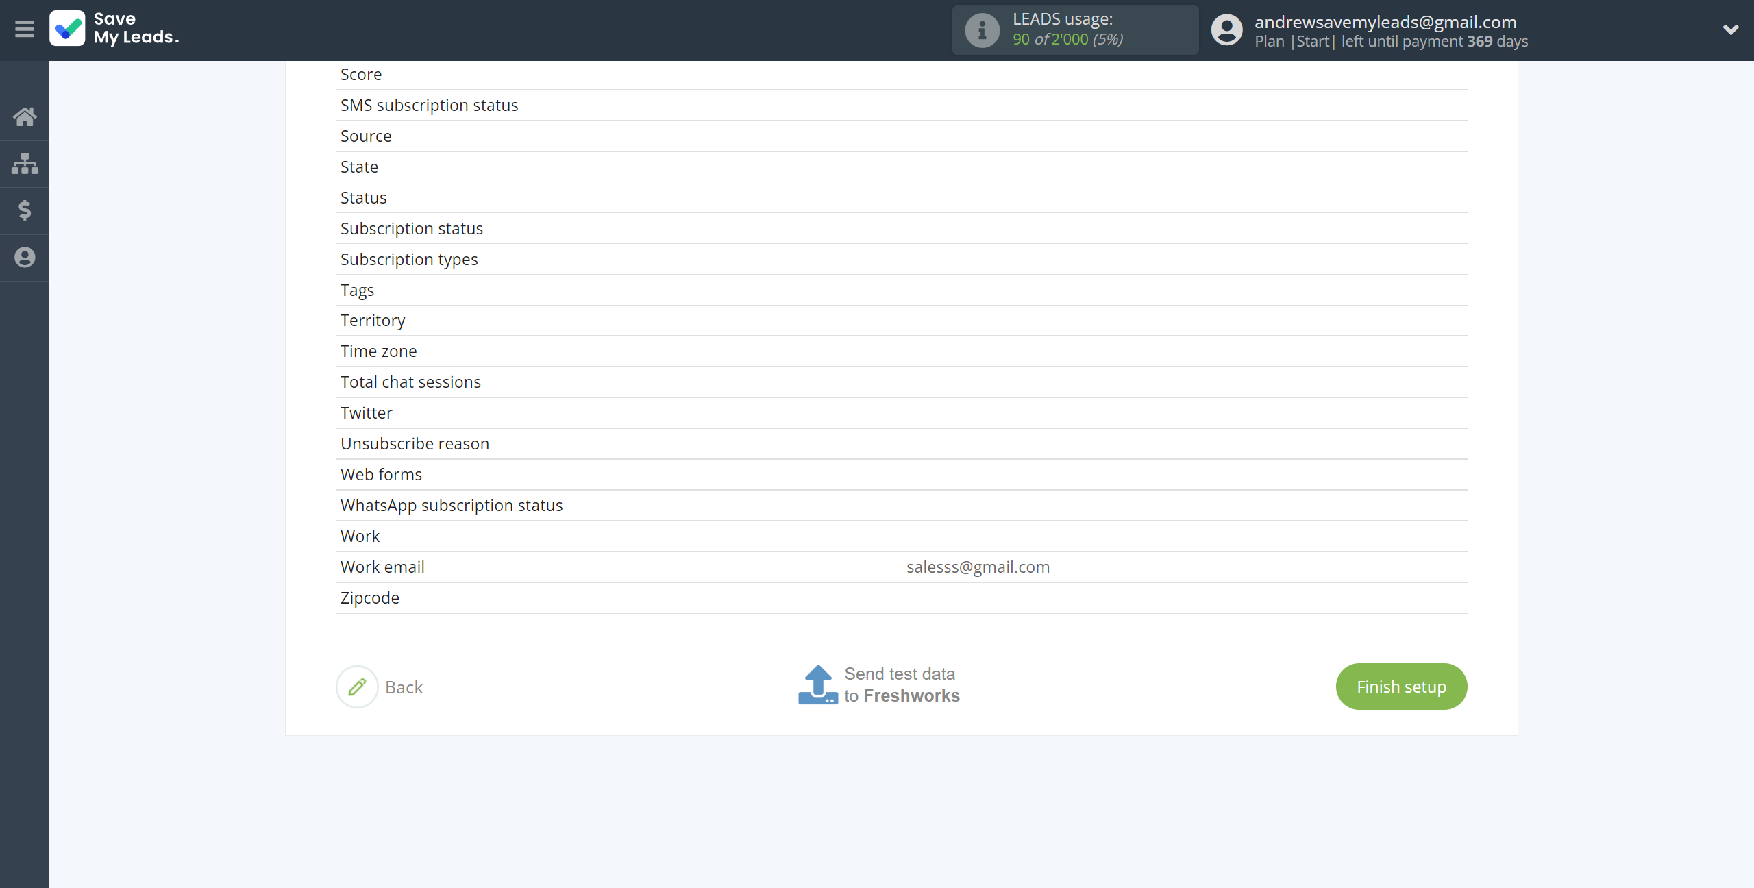Select the Unsubscribe reason row
This screenshot has height=888, width=1754.
[x=901, y=444]
